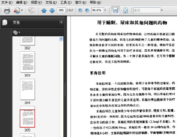177x137 pixels.
Task: Open the zoom level dropdown arrow
Action: [x=105, y=10]
